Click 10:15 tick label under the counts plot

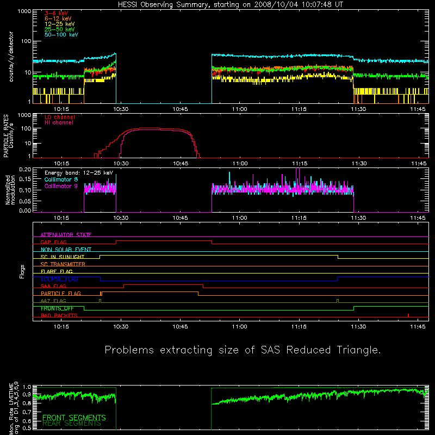click(61, 109)
